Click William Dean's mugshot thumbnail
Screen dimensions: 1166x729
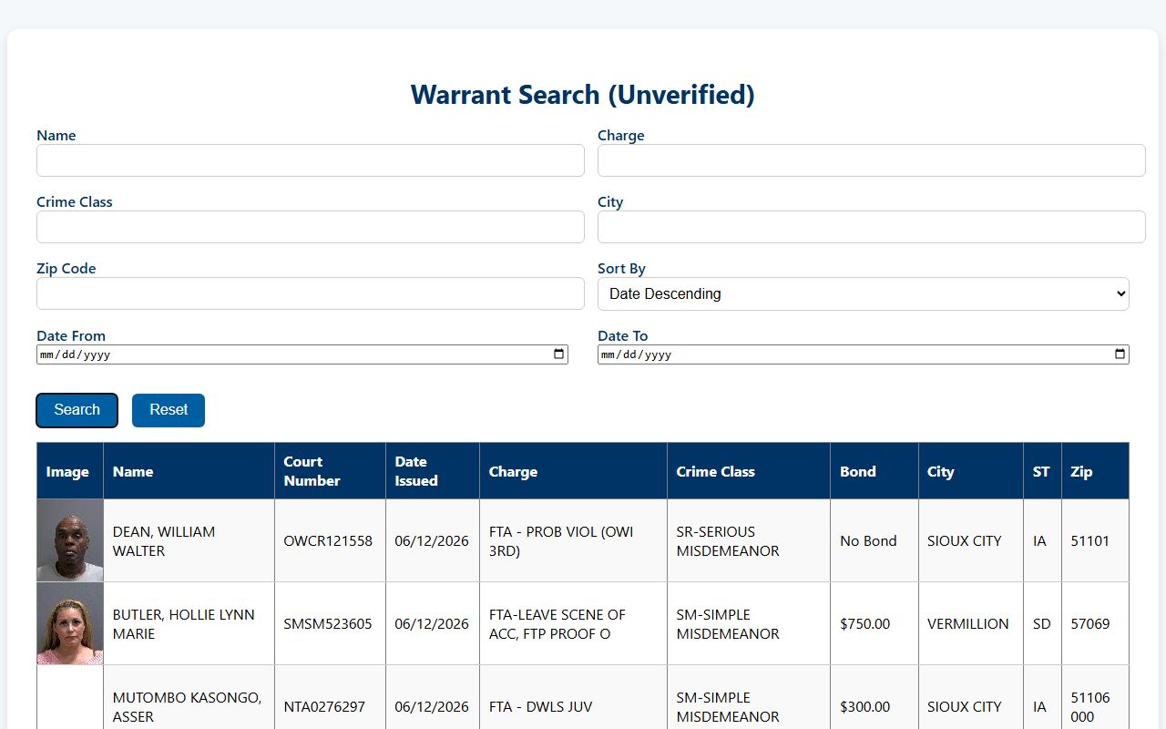70,540
